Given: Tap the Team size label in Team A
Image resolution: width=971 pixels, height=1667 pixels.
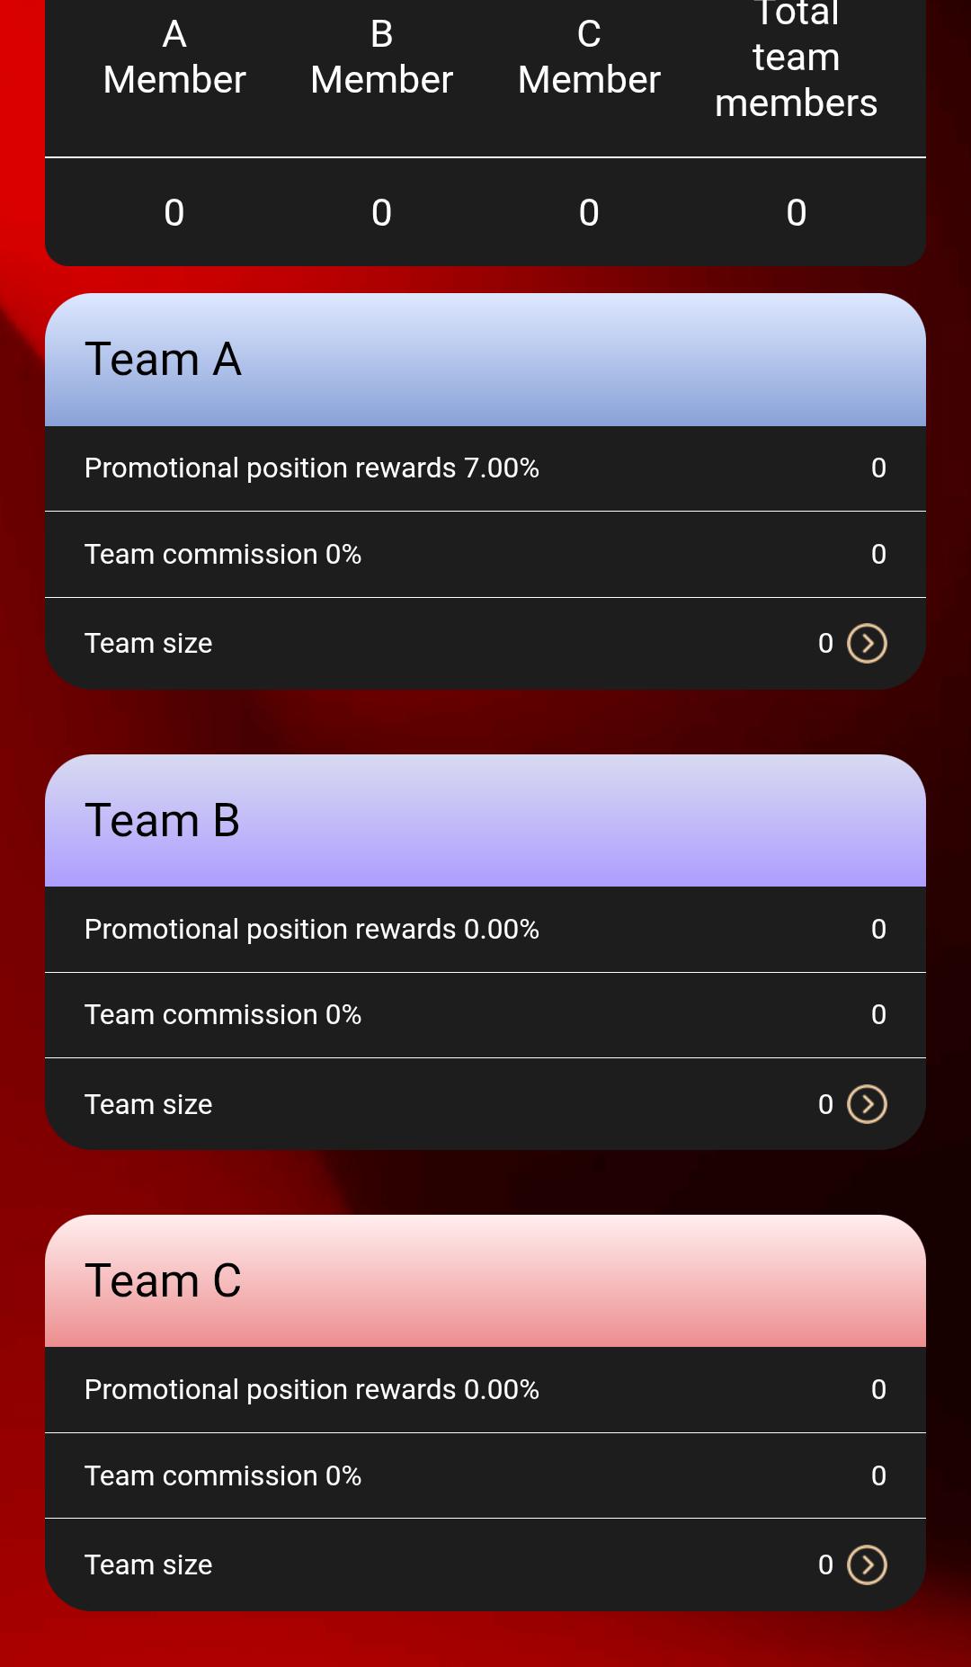Looking at the screenshot, I should tap(148, 644).
